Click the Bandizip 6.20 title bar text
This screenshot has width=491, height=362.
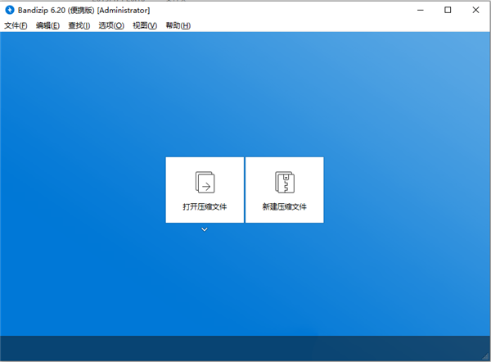tap(84, 11)
